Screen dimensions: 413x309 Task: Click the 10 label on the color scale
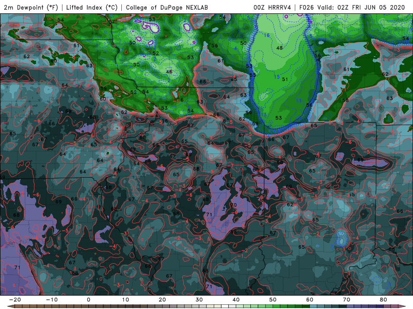coord(125,300)
